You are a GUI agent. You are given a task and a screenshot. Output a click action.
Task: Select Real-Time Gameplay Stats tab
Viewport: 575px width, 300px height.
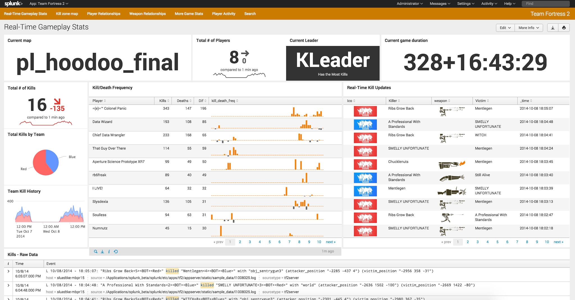25,14
